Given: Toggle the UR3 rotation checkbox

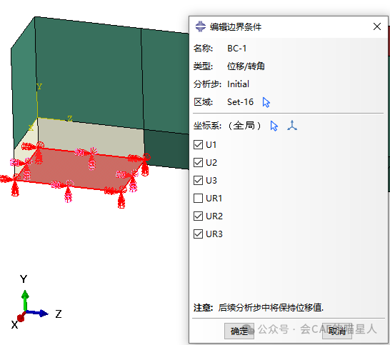Looking at the screenshot, I should pos(198,234).
